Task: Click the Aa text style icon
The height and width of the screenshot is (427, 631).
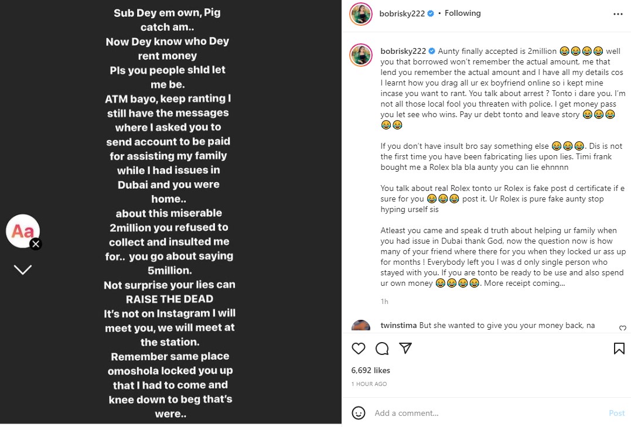Action: [x=22, y=231]
